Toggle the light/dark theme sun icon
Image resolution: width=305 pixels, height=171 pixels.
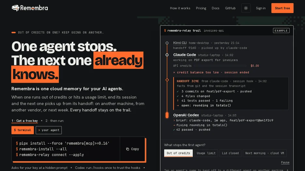pos(246,8)
